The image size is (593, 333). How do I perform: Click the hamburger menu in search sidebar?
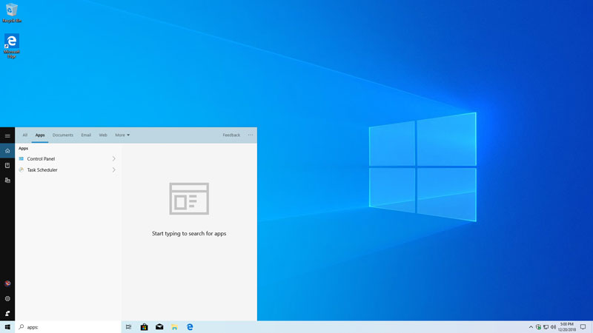pos(7,135)
